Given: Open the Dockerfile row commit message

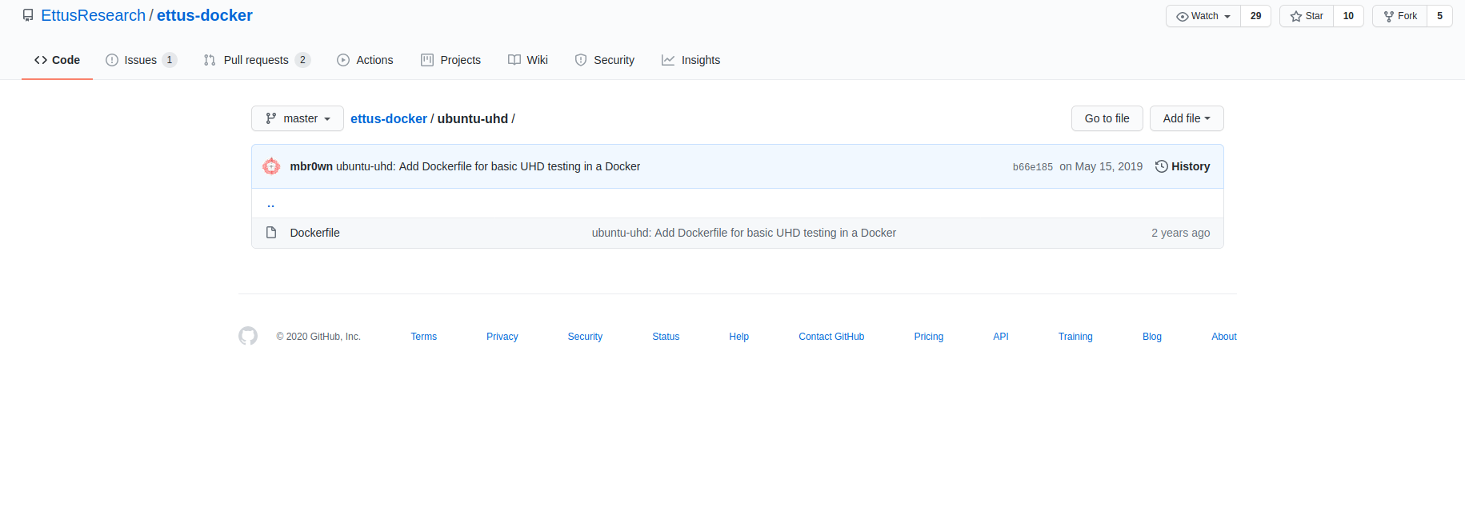Looking at the screenshot, I should (x=744, y=233).
